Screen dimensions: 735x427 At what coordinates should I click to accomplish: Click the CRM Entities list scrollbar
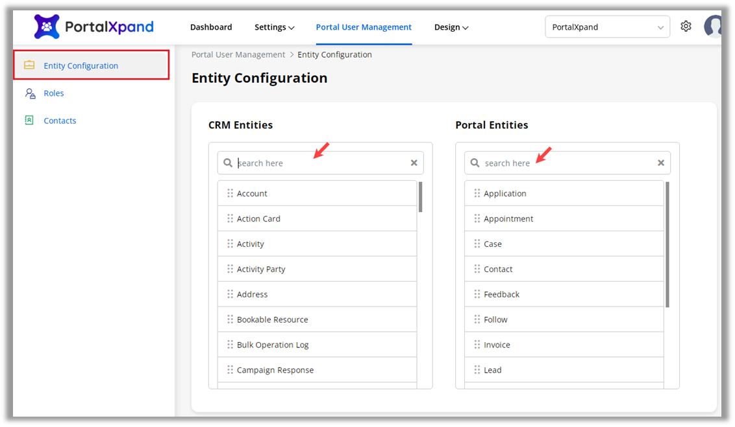pyautogui.click(x=420, y=198)
